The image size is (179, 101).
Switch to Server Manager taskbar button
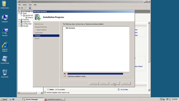(33, 99)
